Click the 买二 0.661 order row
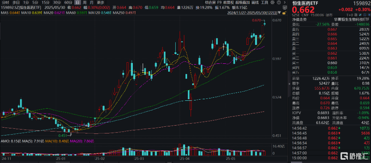This screenshot has width=371, height=163. coord(331,58)
